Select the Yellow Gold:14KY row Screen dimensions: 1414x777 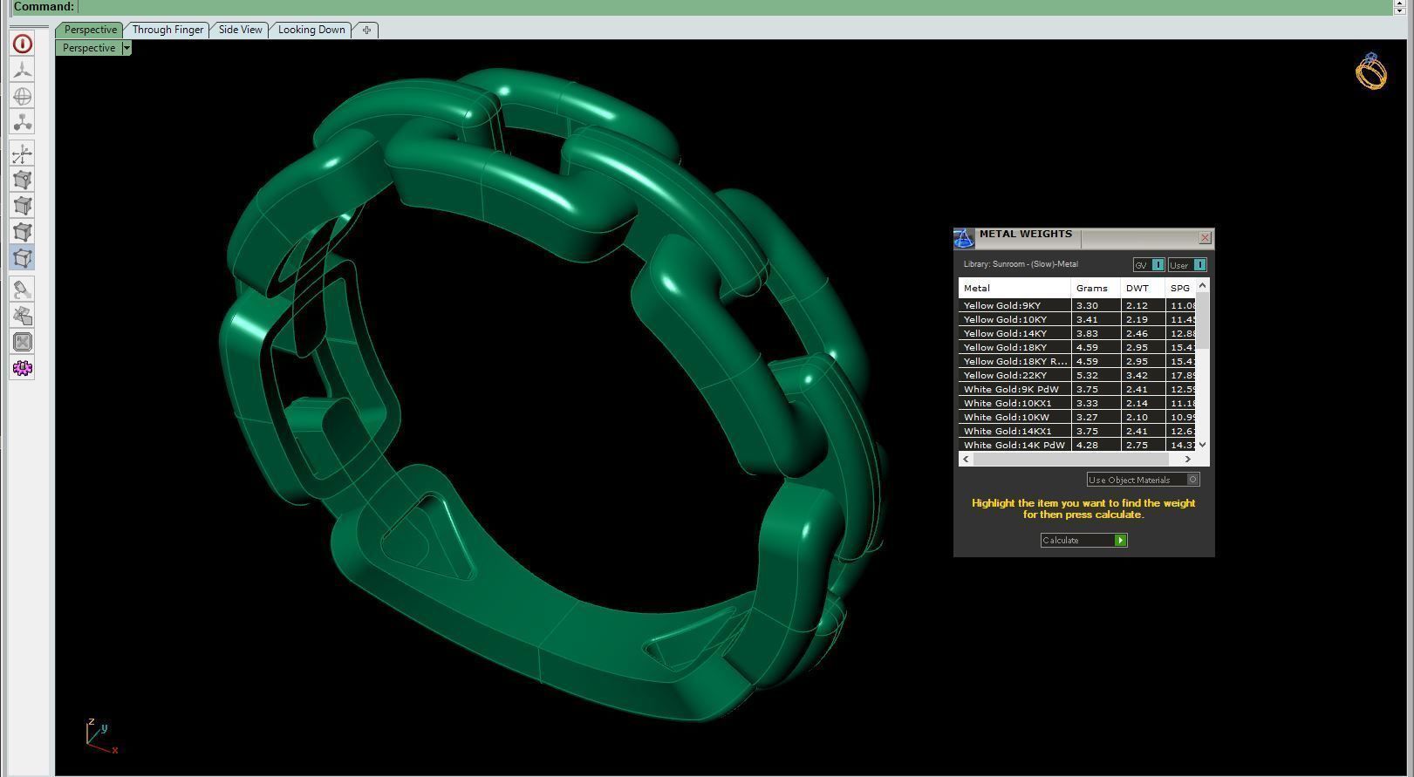tap(1078, 333)
